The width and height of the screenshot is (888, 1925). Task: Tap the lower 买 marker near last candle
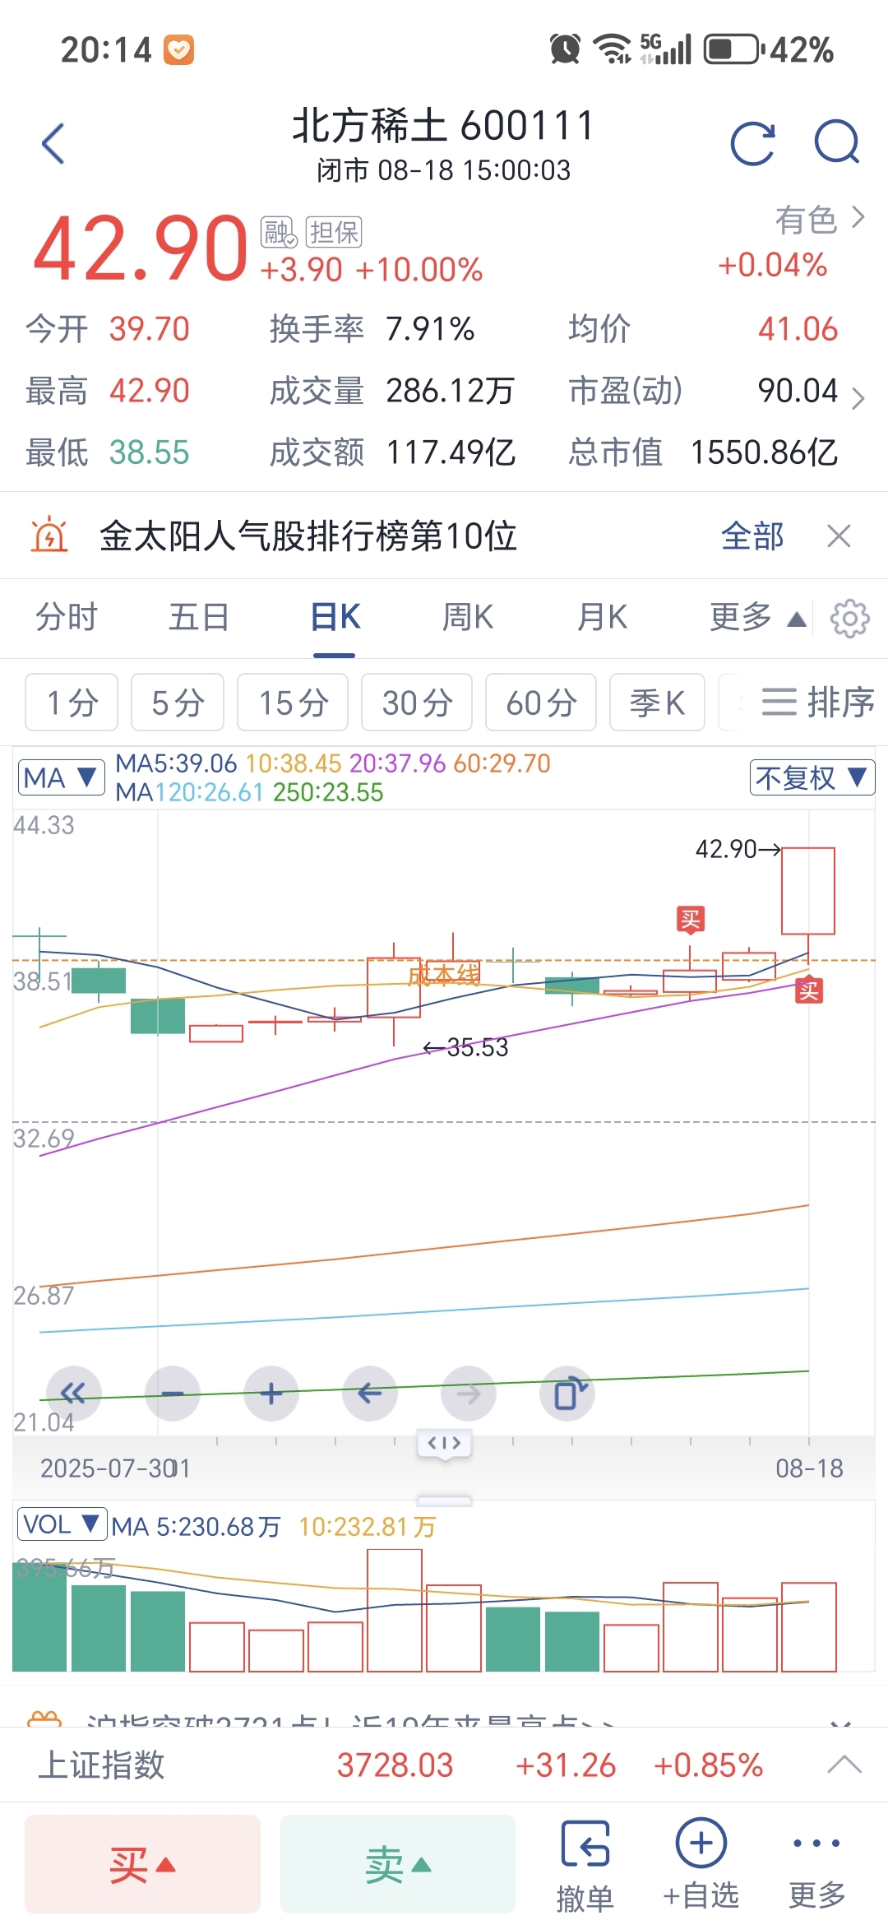coord(809,990)
